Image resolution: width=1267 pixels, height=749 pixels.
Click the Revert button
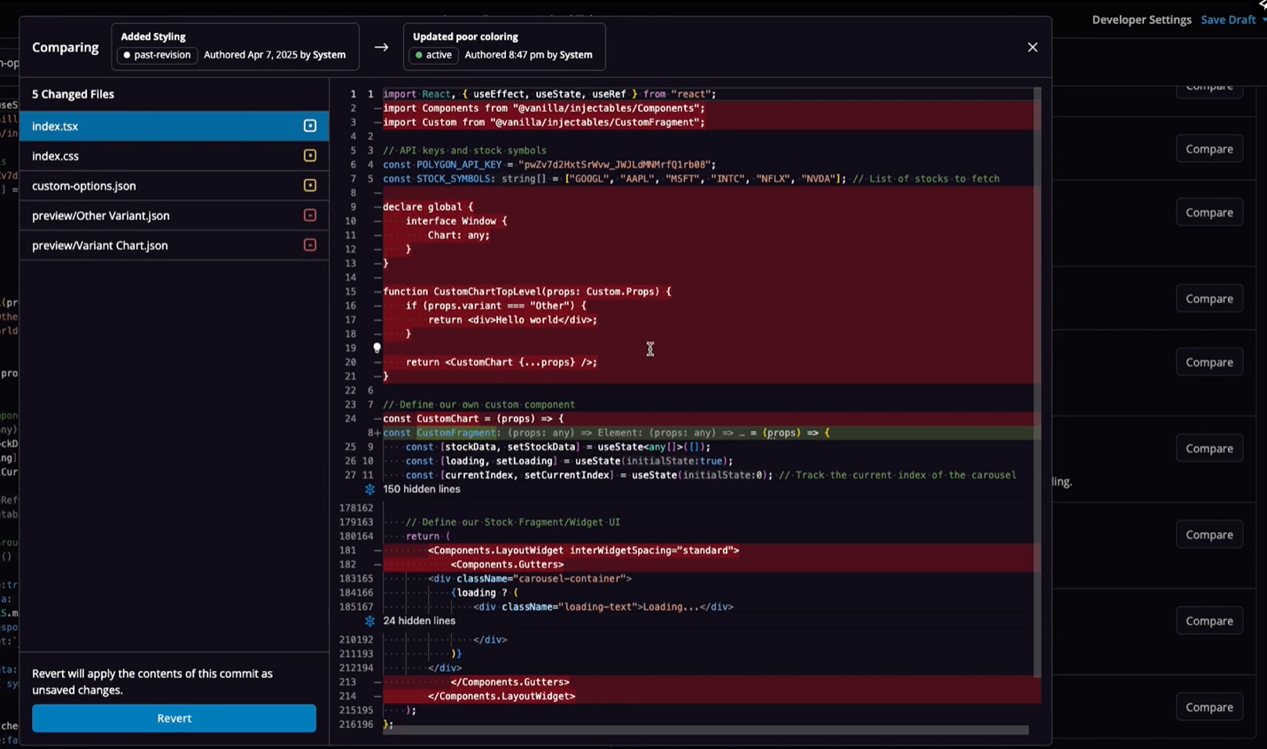[174, 718]
